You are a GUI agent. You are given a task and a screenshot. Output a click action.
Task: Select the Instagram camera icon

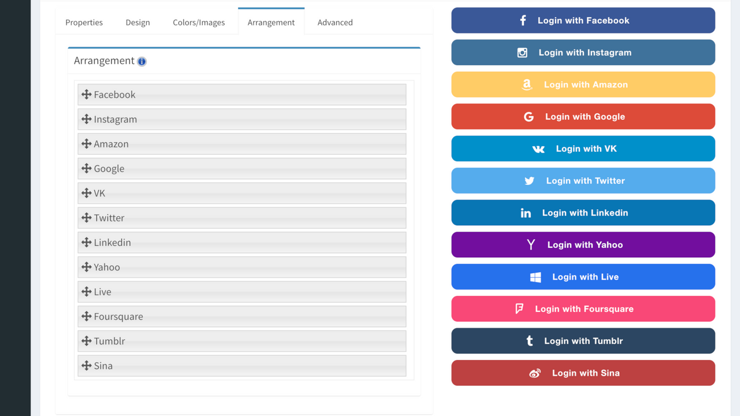pos(522,52)
